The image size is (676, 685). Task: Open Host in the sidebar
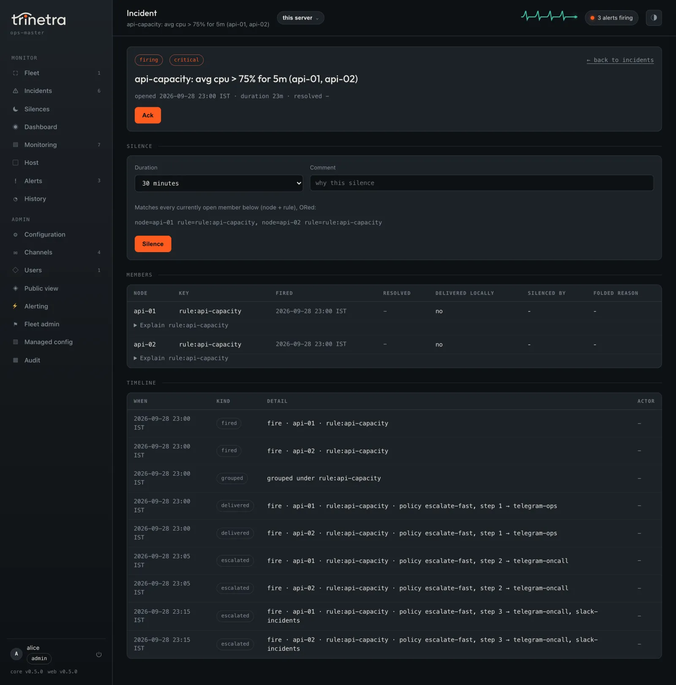56,163
